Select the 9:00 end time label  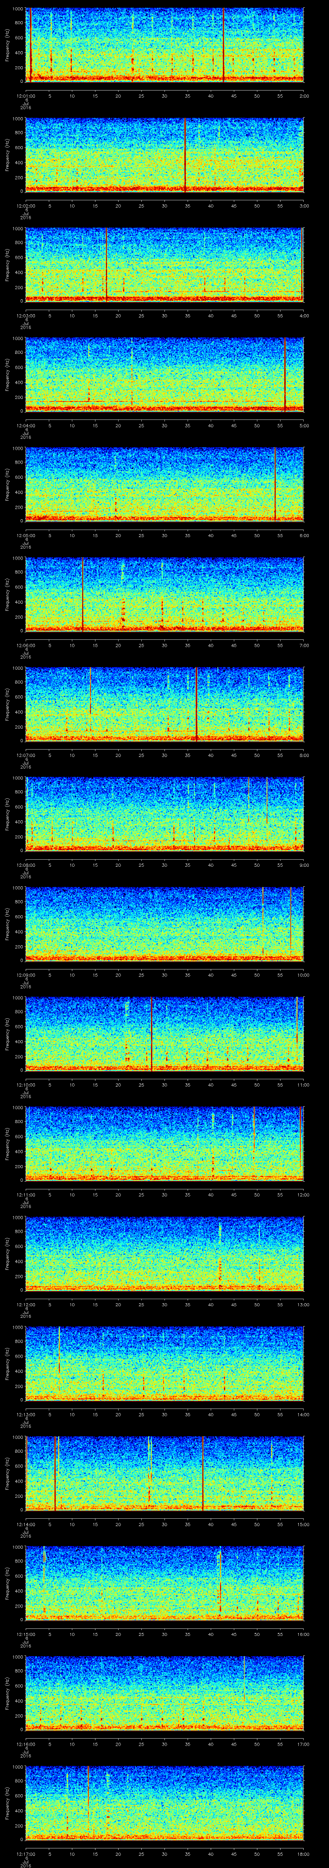[x=304, y=865]
